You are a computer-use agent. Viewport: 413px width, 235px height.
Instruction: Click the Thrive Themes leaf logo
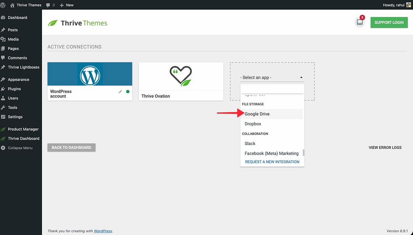[x=53, y=23]
